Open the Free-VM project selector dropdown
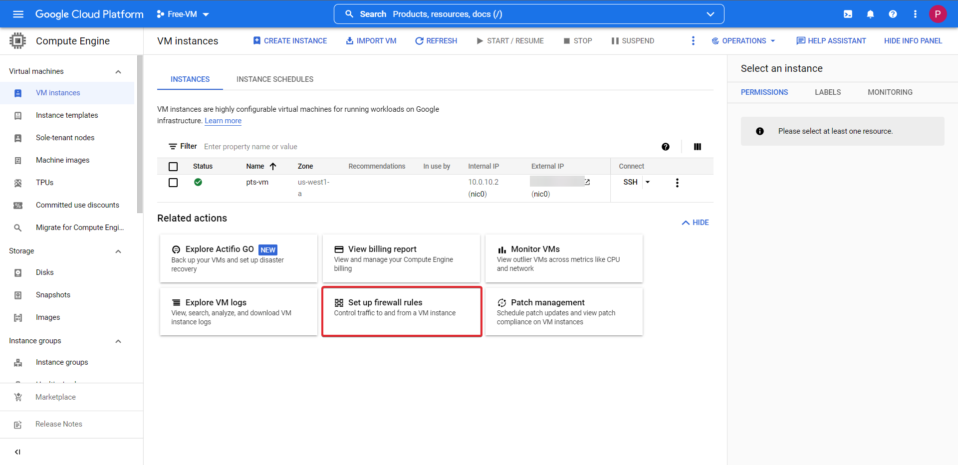958x465 pixels. click(x=183, y=14)
